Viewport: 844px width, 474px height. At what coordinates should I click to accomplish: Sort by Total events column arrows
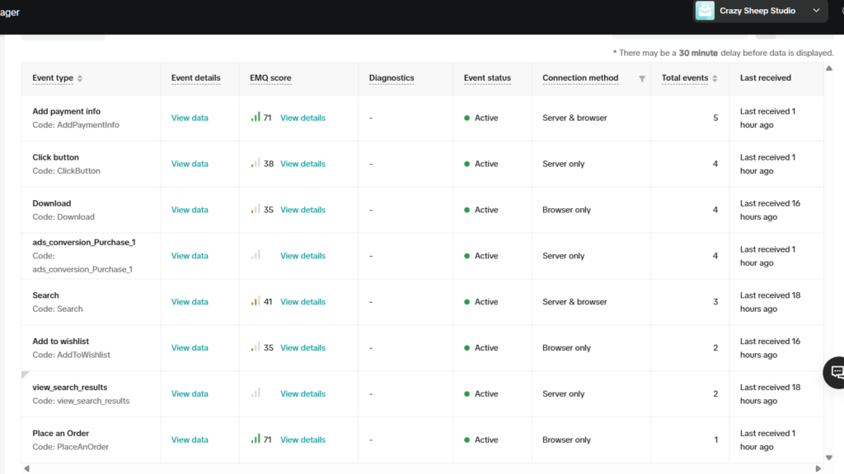tap(715, 79)
